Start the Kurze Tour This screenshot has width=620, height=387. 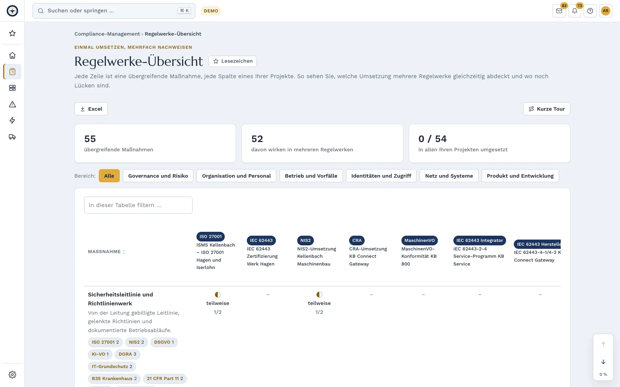click(547, 109)
